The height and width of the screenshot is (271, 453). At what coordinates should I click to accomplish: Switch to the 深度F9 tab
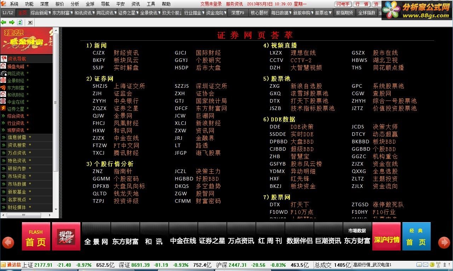237,13
